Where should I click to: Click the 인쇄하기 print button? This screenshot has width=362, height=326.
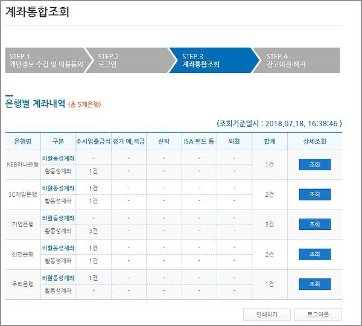coord(267,315)
